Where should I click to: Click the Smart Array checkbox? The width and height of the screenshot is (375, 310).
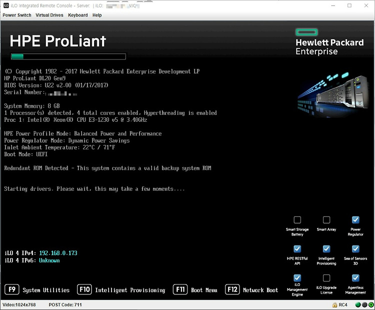pyautogui.click(x=326, y=220)
